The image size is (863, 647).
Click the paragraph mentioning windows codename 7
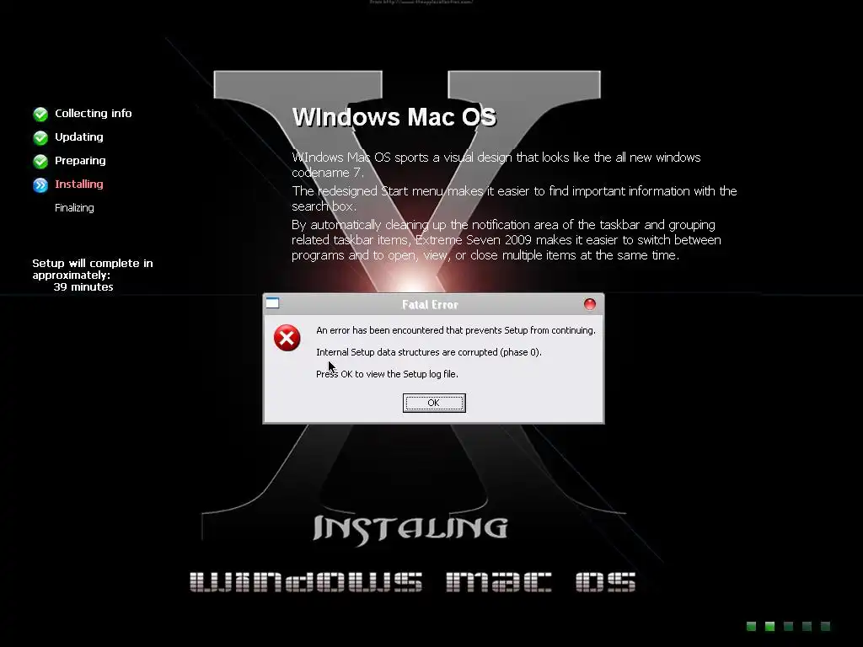[x=496, y=164]
